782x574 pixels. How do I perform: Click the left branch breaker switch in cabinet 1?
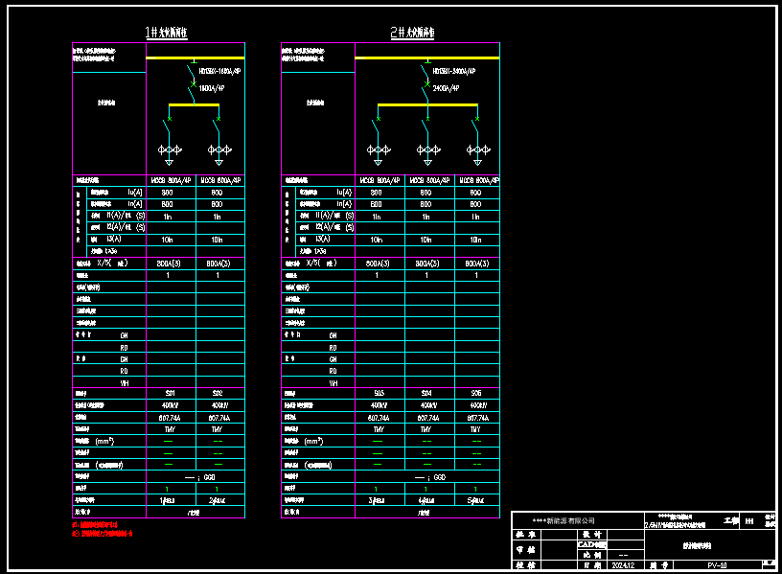tap(169, 126)
